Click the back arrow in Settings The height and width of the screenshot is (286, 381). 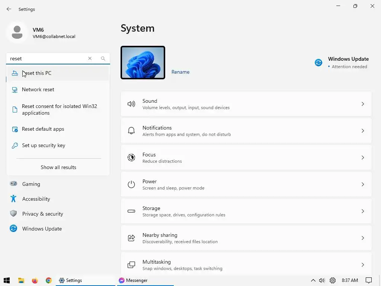pyautogui.click(x=9, y=9)
